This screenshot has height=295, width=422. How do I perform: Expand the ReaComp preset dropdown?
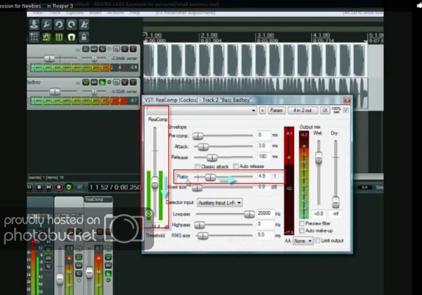point(254,111)
